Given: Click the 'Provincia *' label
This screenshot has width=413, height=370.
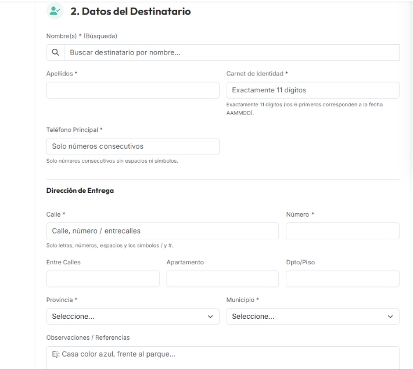Looking at the screenshot, I should [x=62, y=300].
